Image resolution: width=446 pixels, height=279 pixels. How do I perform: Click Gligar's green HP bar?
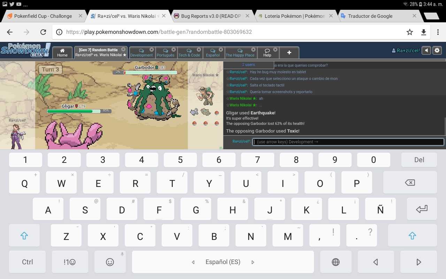(74, 111)
